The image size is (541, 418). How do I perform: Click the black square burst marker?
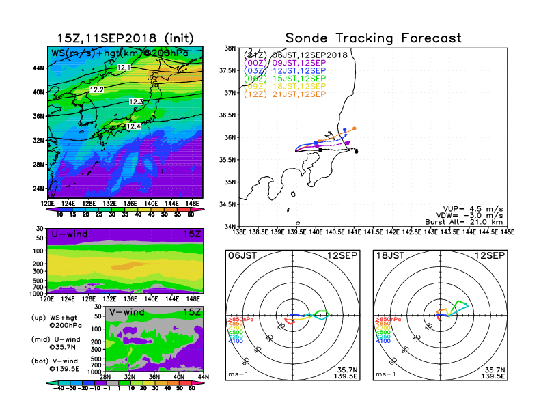point(320,150)
